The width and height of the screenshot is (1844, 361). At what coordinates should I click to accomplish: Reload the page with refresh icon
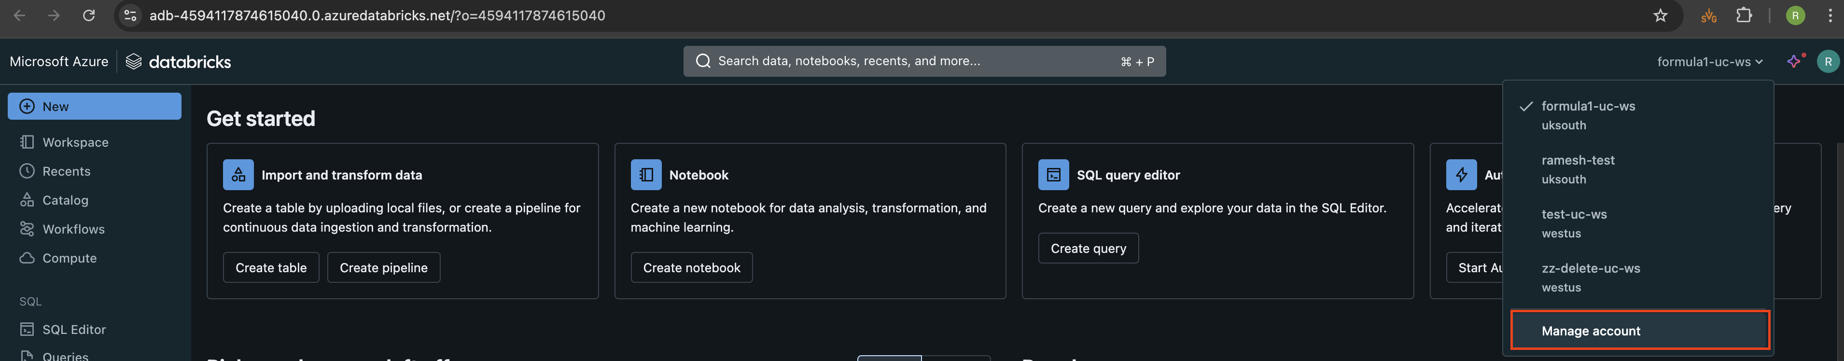coord(89,15)
